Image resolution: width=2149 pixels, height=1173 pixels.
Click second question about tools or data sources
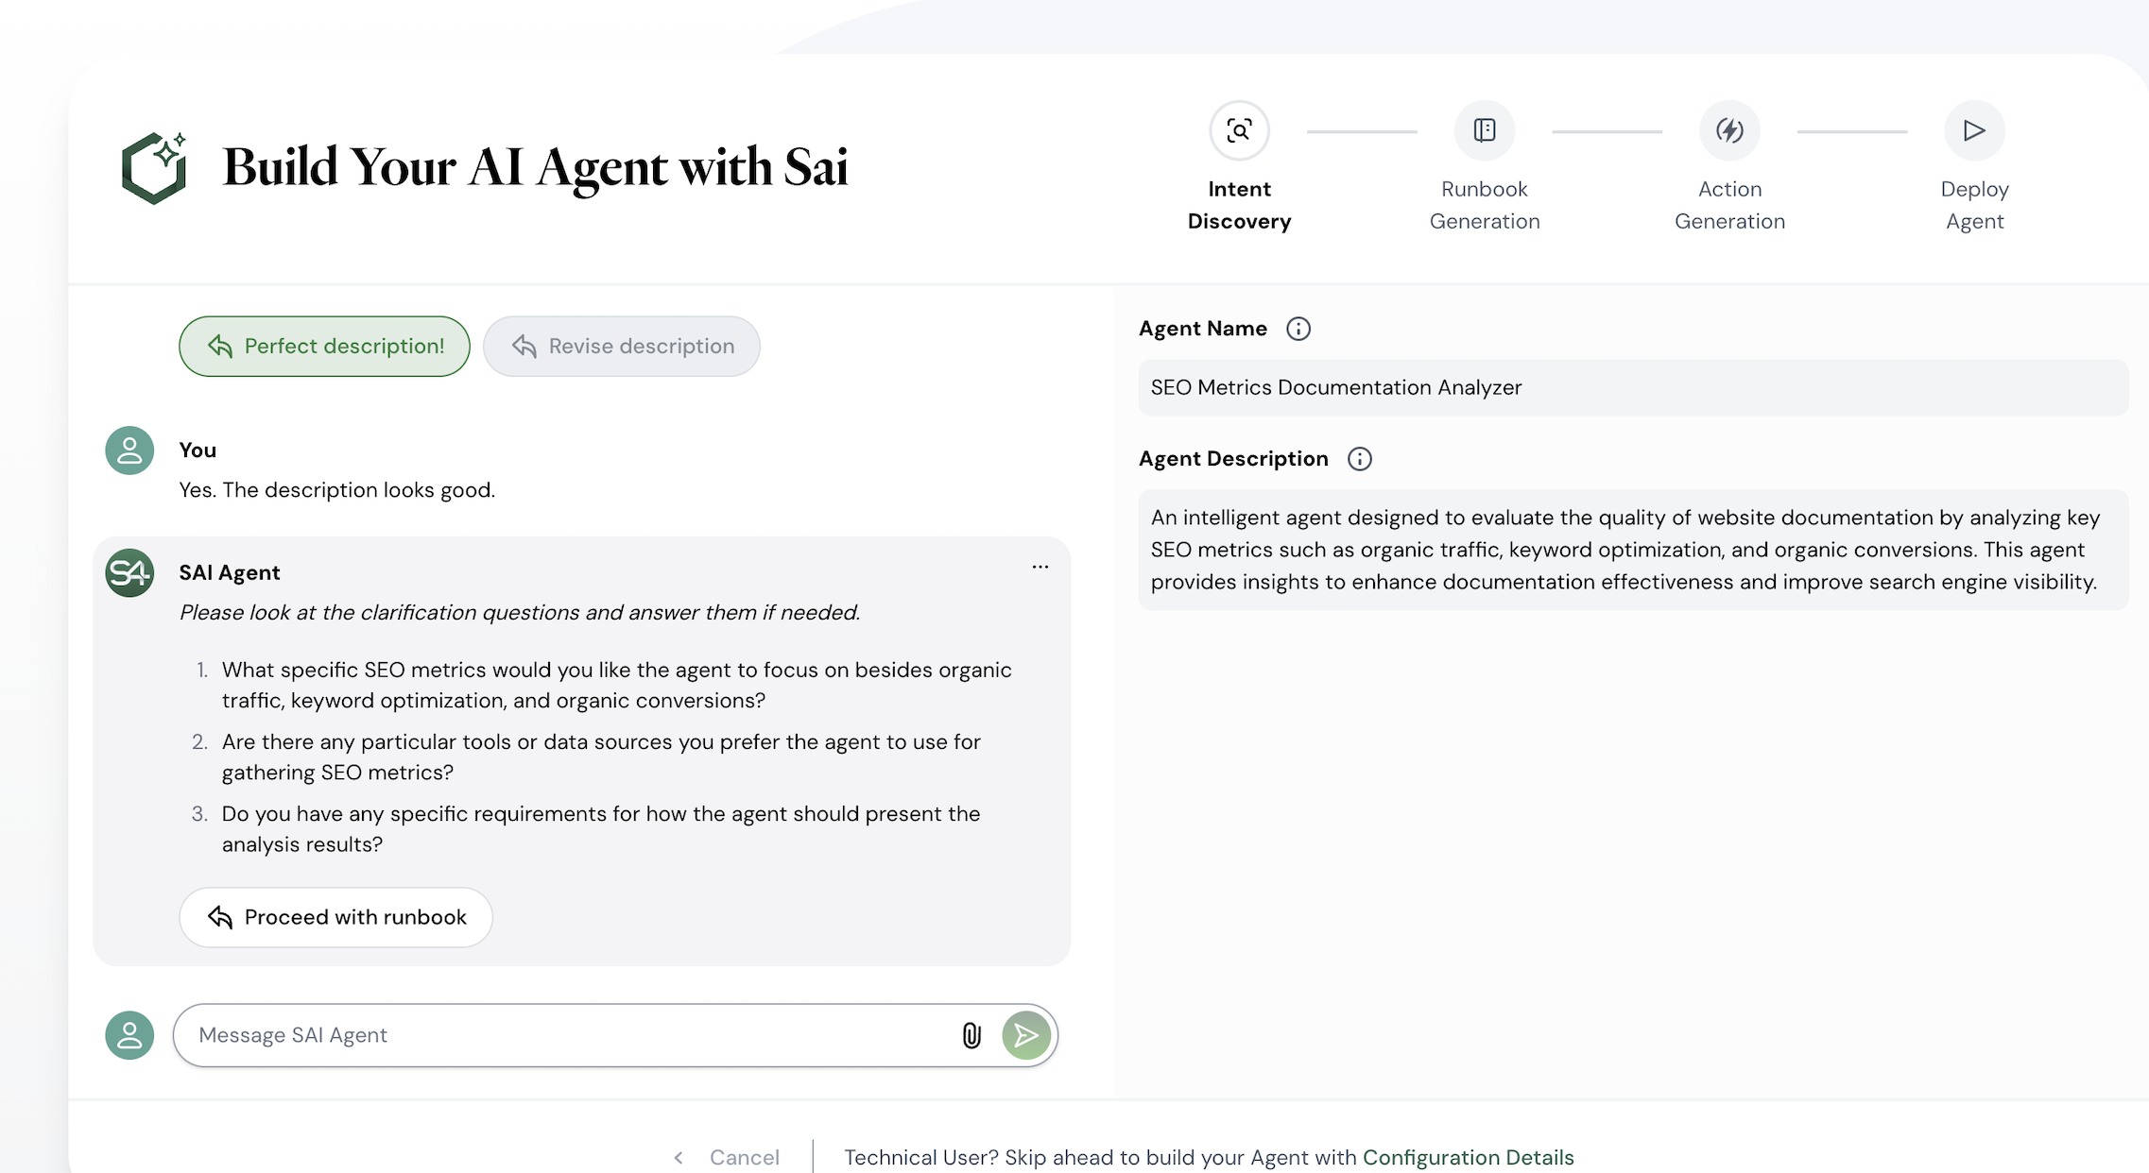click(x=601, y=757)
